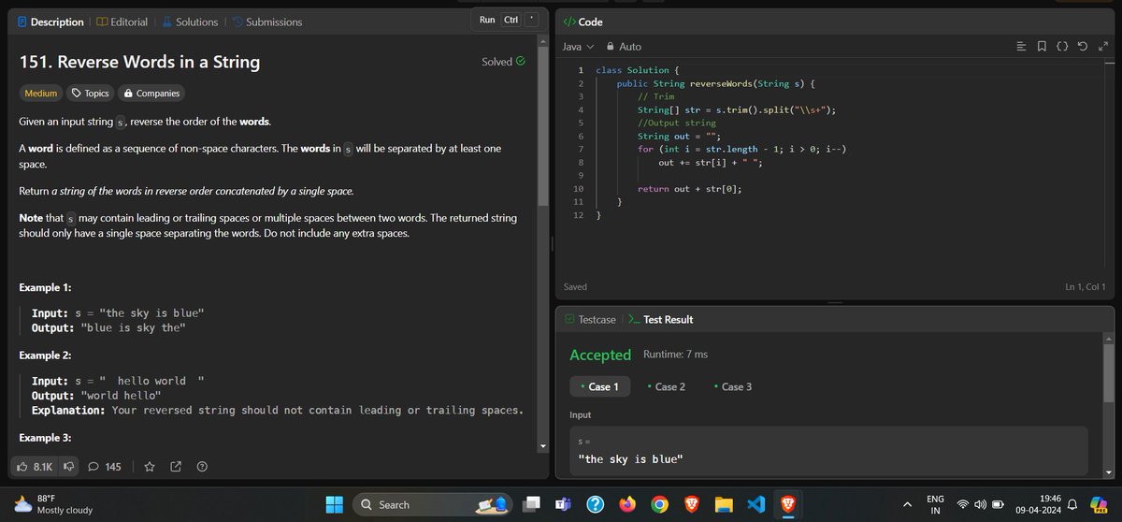Open code snippets via the curly braces icon
Image resolution: width=1122 pixels, height=522 pixels.
click(1062, 46)
